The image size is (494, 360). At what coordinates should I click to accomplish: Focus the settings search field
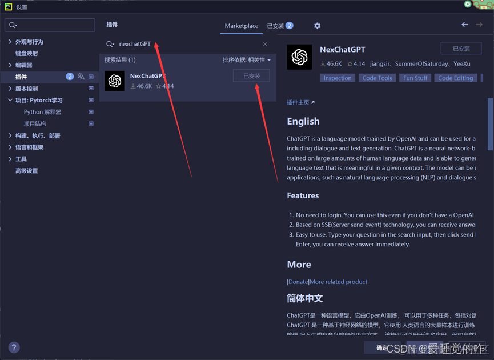(50, 25)
